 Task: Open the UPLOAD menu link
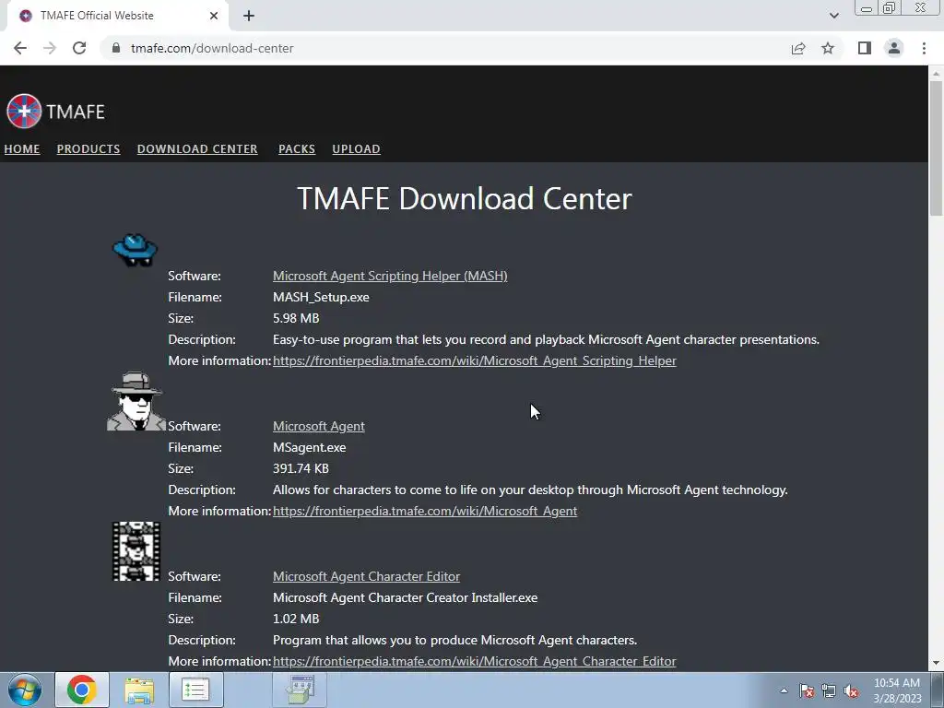pos(357,148)
